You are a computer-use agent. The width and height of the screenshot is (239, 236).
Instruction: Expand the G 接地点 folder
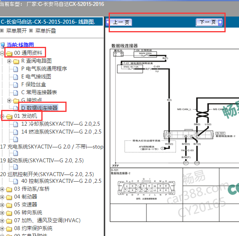tap(9, 100)
